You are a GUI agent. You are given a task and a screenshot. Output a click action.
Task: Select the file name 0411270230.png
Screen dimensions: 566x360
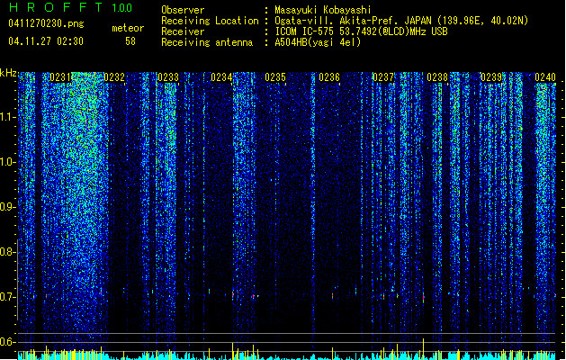[46, 23]
